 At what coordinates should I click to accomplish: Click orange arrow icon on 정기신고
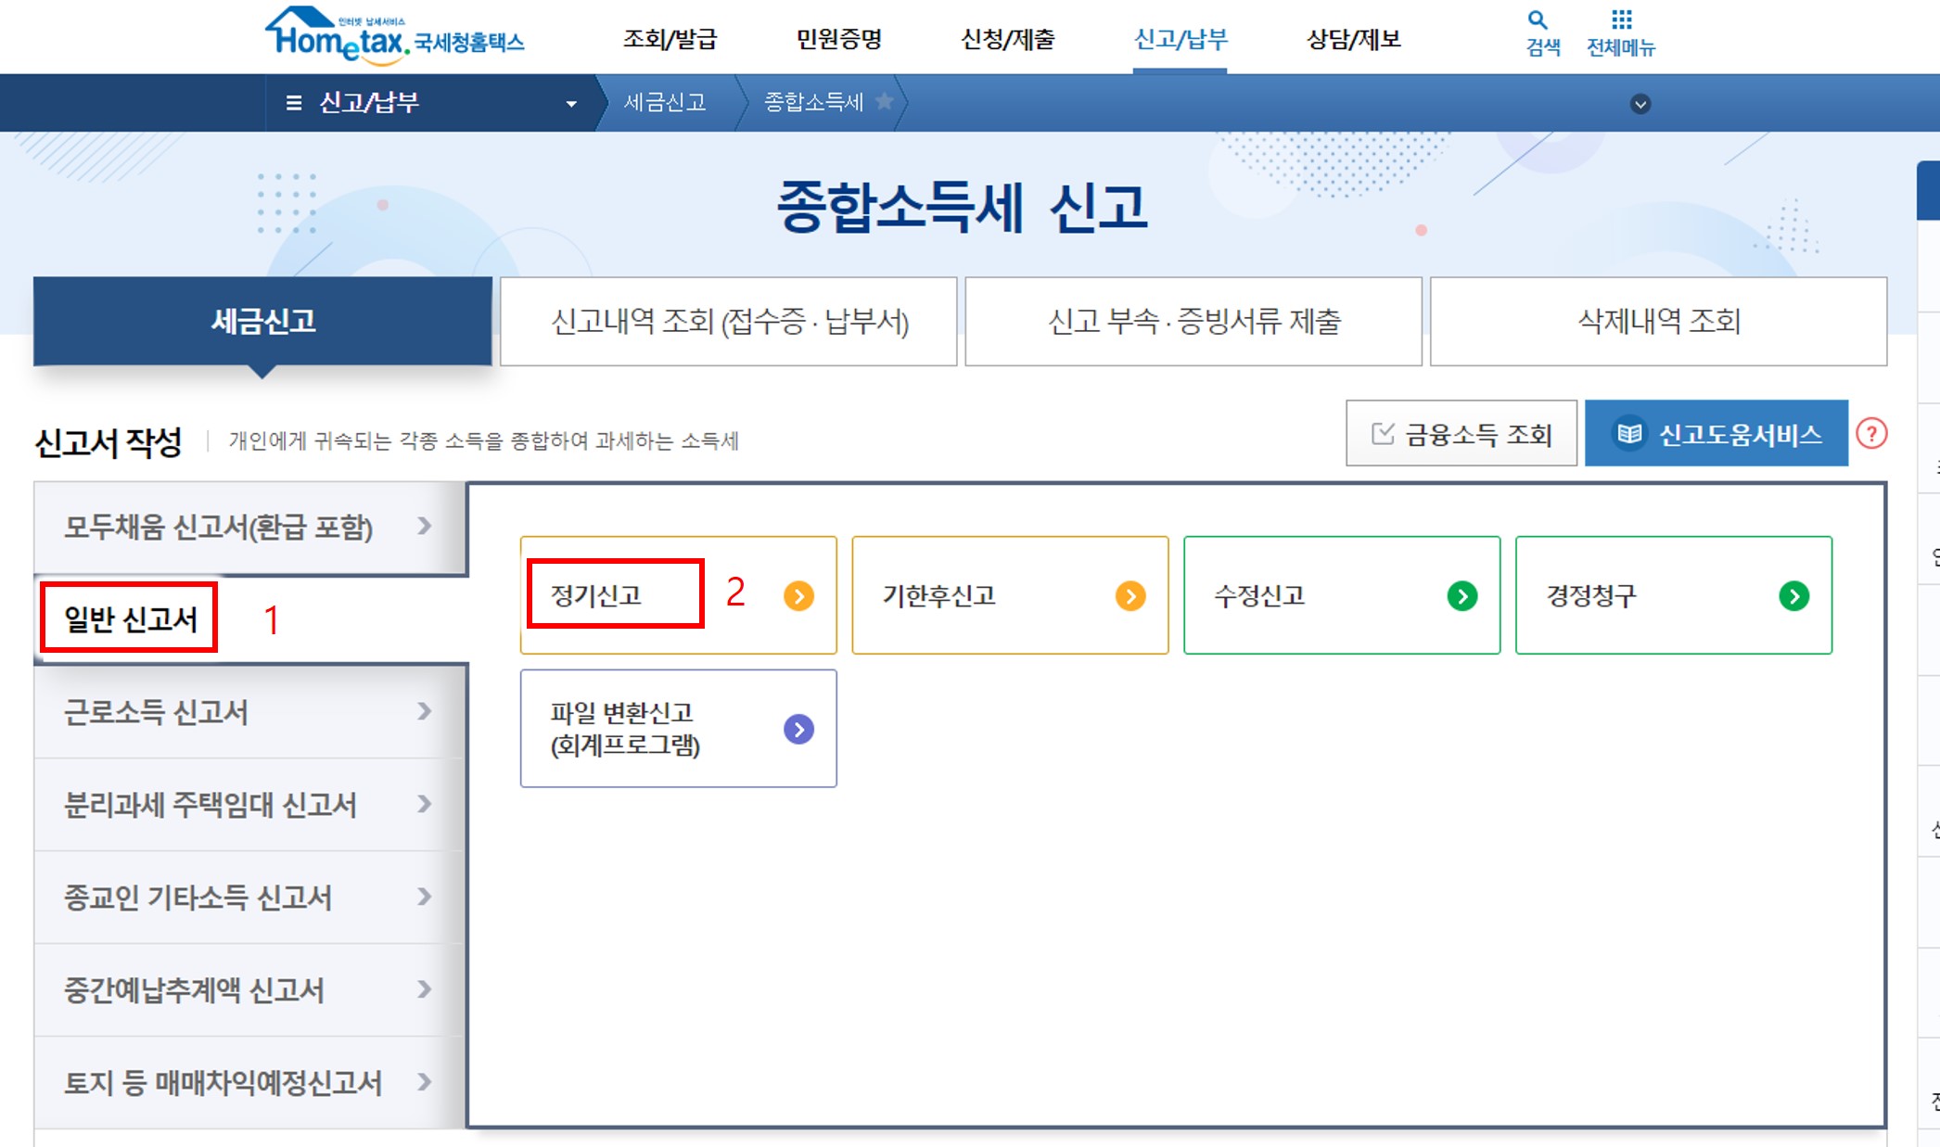pos(798,595)
